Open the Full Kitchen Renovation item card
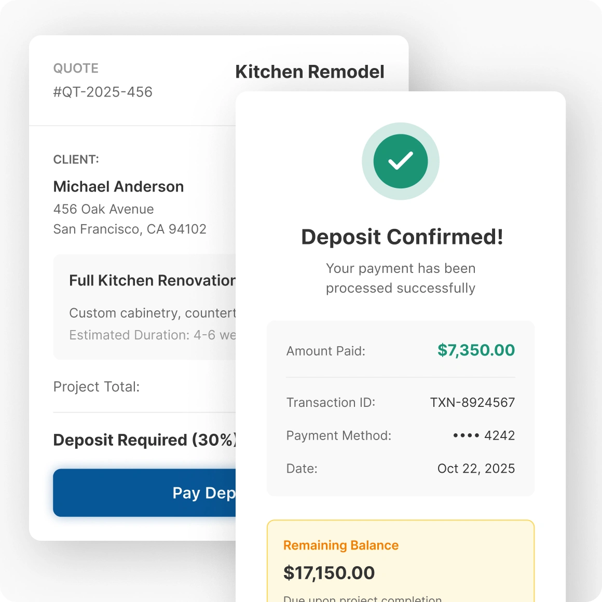The height and width of the screenshot is (602, 602). [x=145, y=306]
